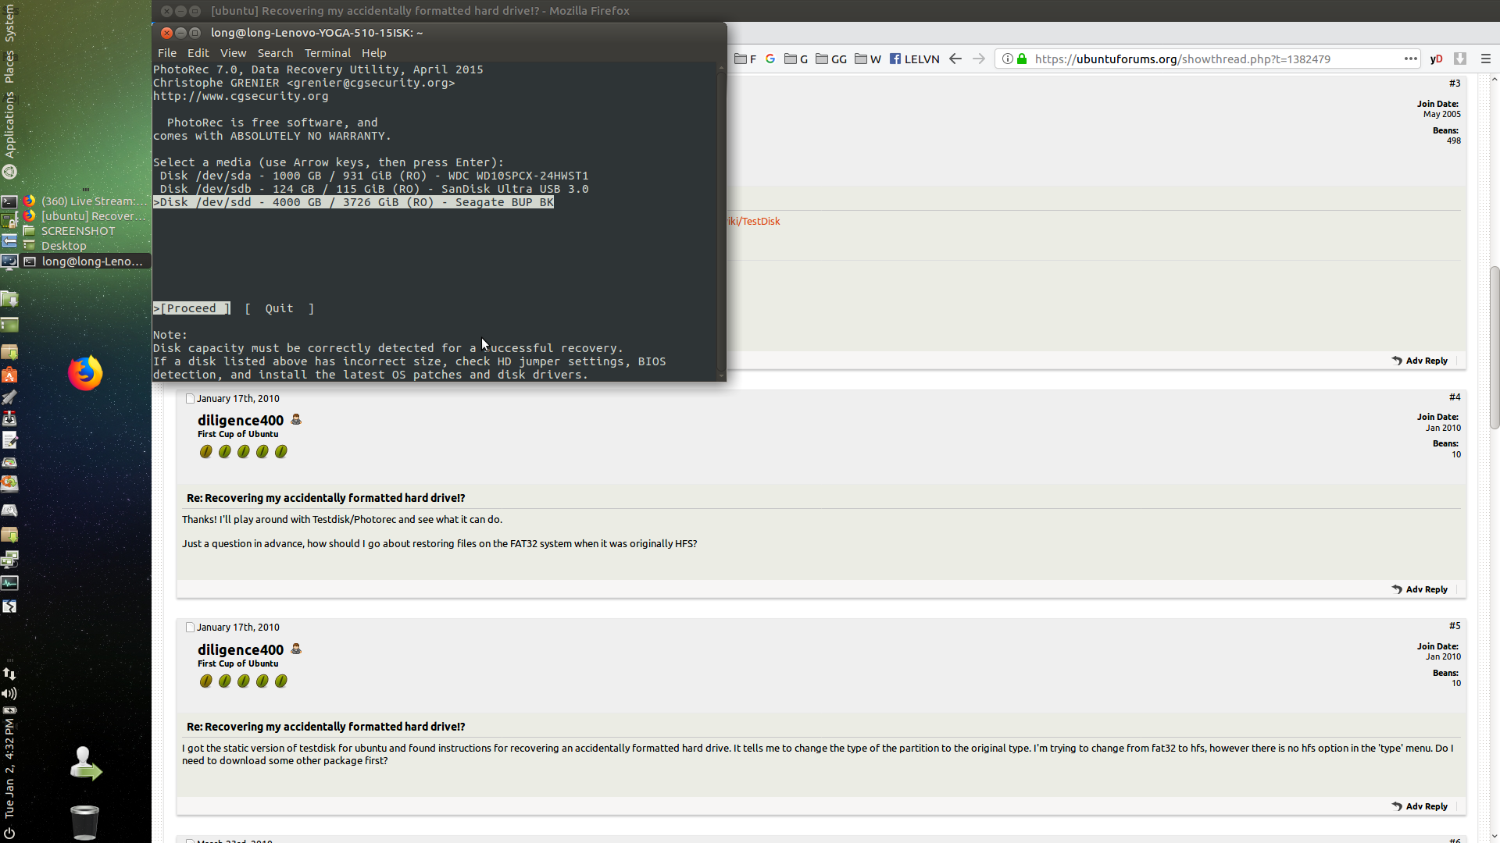The width and height of the screenshot is (1500, 843).
Task: Click the network up-down arrows icon
Action: (x=9, y=674)
